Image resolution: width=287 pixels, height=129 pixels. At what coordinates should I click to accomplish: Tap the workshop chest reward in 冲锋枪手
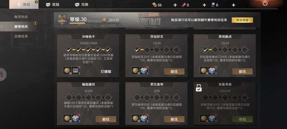click(x=76, y=71)
